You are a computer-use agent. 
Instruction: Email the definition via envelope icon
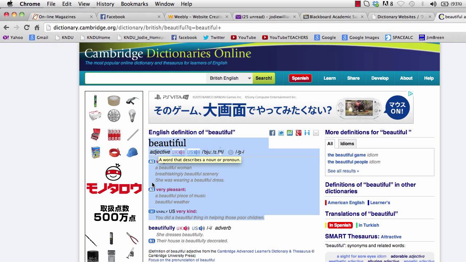click(x=316, y=133)
